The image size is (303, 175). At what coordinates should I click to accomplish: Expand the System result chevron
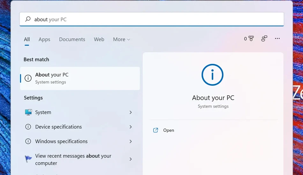[131, 112]
